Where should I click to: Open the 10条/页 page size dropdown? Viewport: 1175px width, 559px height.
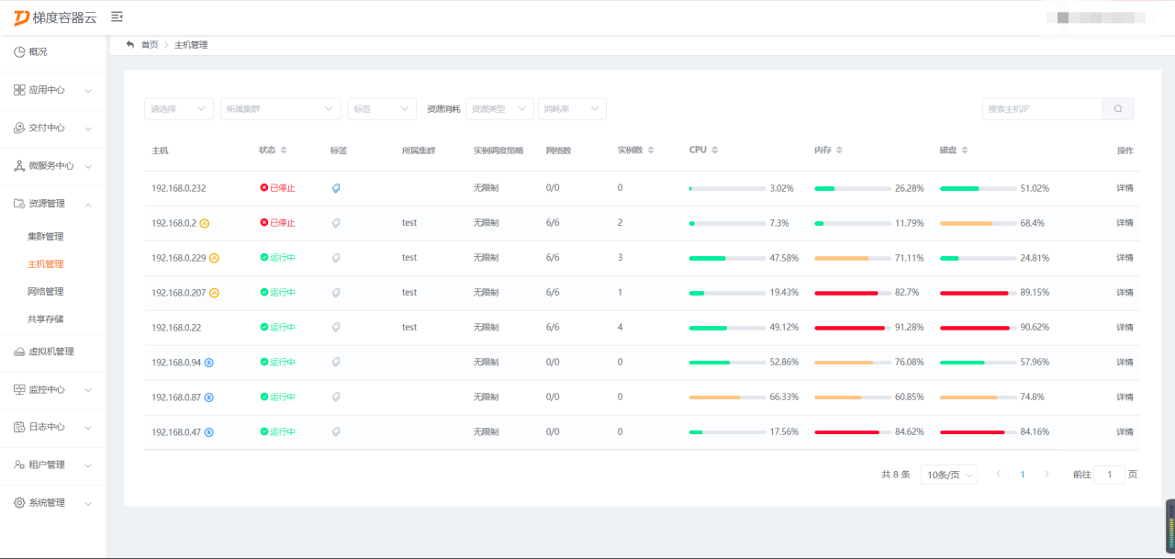click(949, 475)
